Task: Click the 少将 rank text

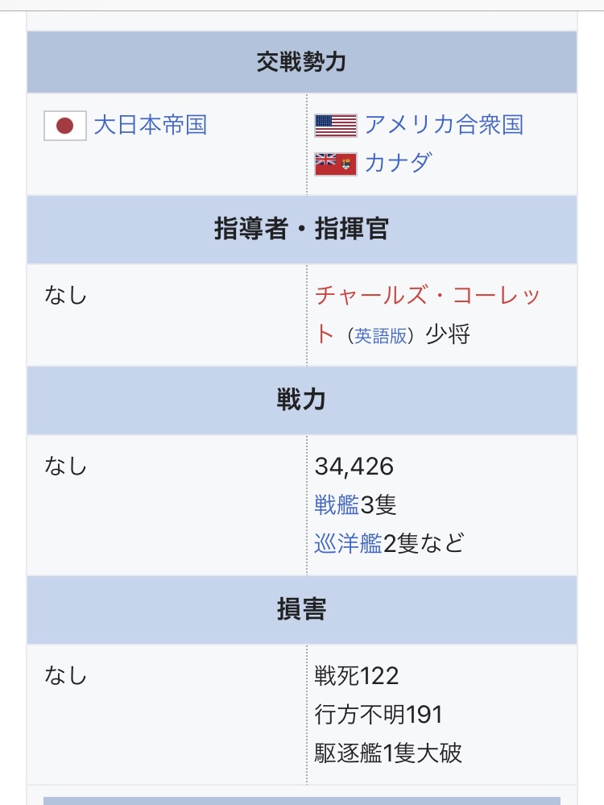Action: pyautogui.click(x=448, y=334)
